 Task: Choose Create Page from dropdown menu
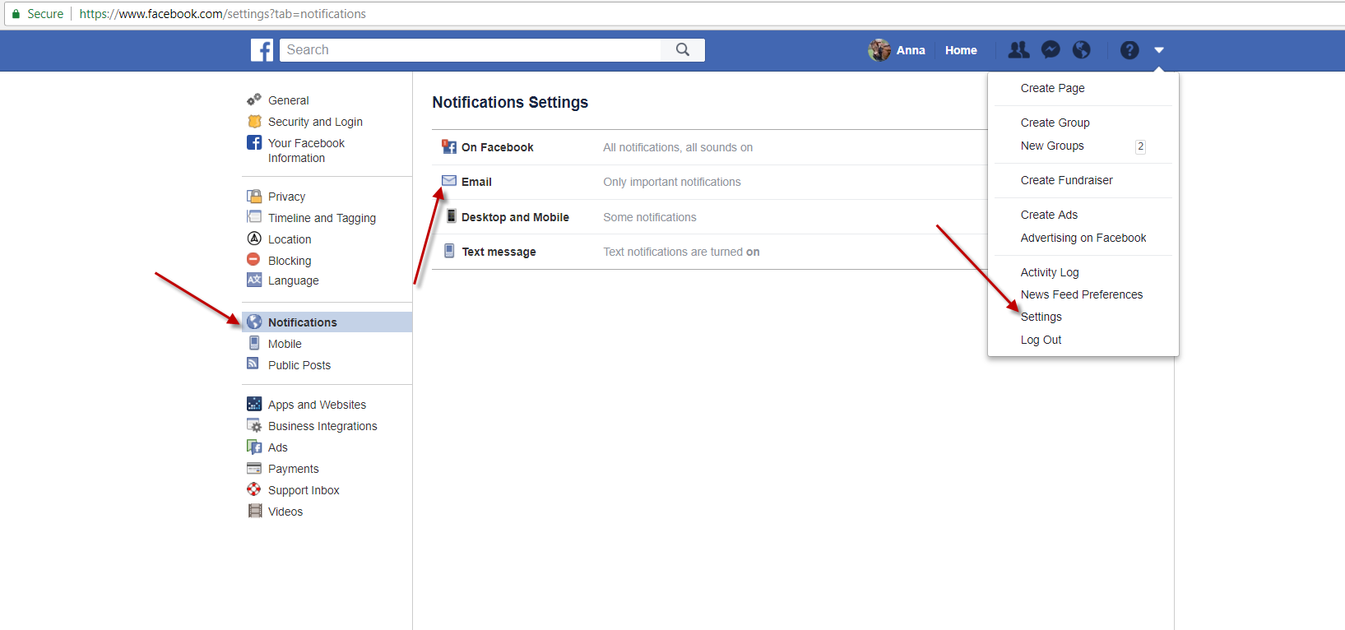pos(1052,88)
